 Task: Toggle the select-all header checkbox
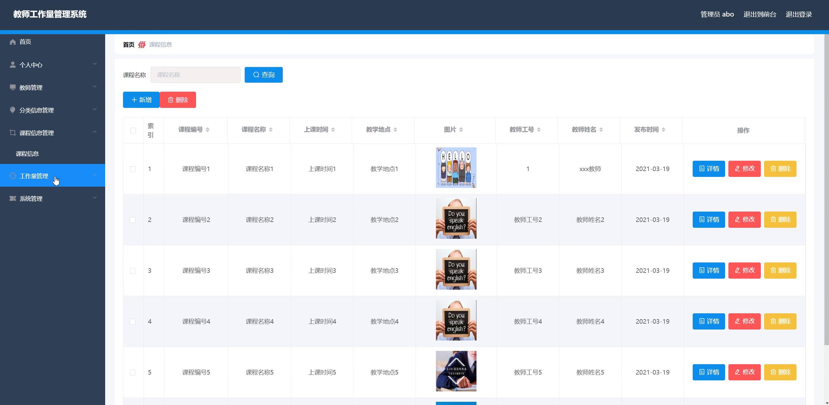pyautogui.click(x=133, y=131)
